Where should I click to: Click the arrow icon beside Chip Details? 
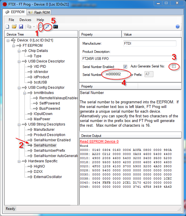24,51
